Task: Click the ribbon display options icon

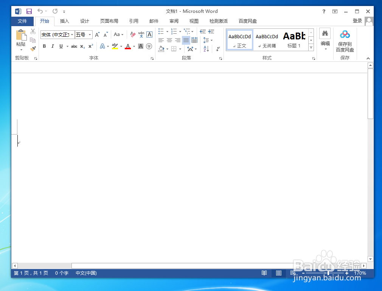Action: point(335,11)
